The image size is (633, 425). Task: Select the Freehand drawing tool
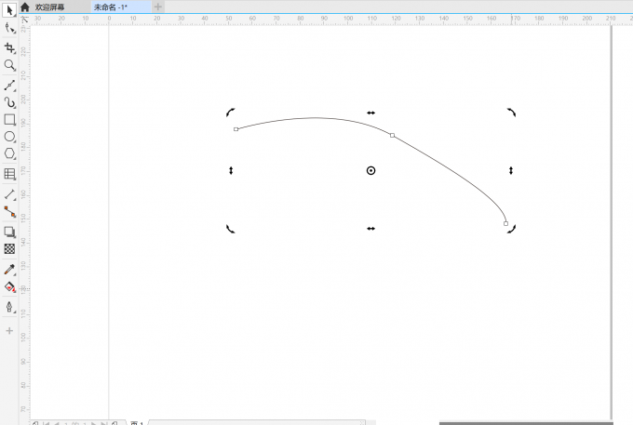9,85
